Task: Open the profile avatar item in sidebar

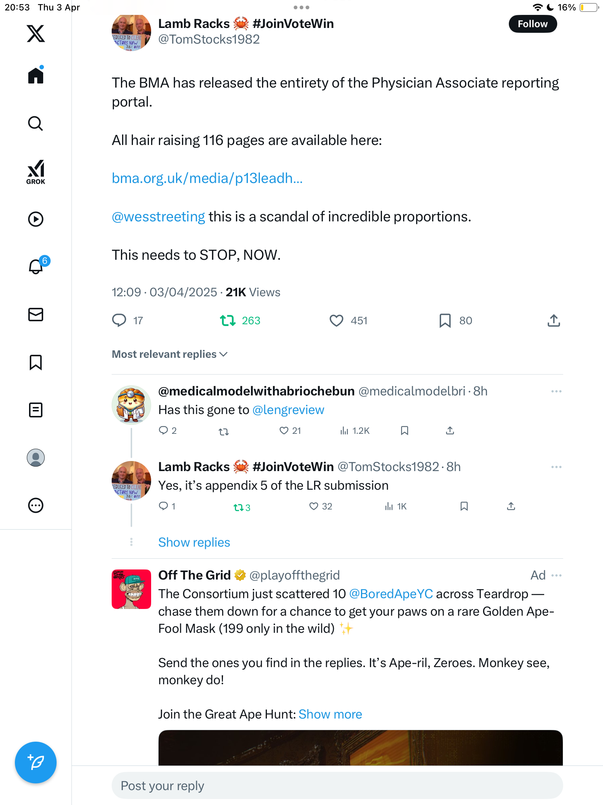Action: pyautogui.click(x=36, y=458)
